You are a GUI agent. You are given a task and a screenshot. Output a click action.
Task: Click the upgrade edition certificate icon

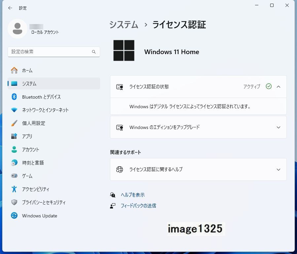(120, 127)
